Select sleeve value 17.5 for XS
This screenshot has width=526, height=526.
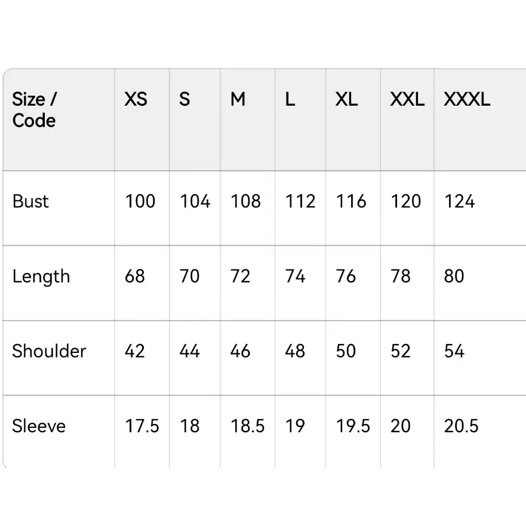click(x=142, y=426)
